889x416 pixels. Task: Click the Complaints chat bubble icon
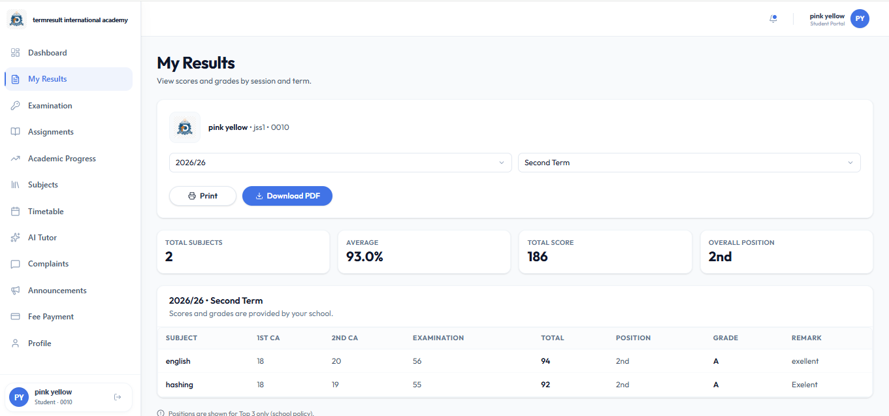(16, 264)
